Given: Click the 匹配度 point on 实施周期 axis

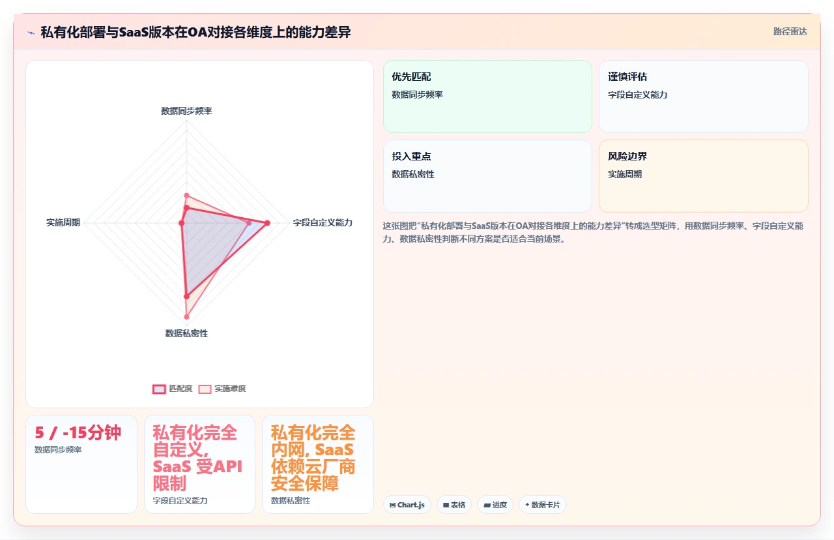Looking at the screenshot, I should pyautogui.click(x=182, y=223).
